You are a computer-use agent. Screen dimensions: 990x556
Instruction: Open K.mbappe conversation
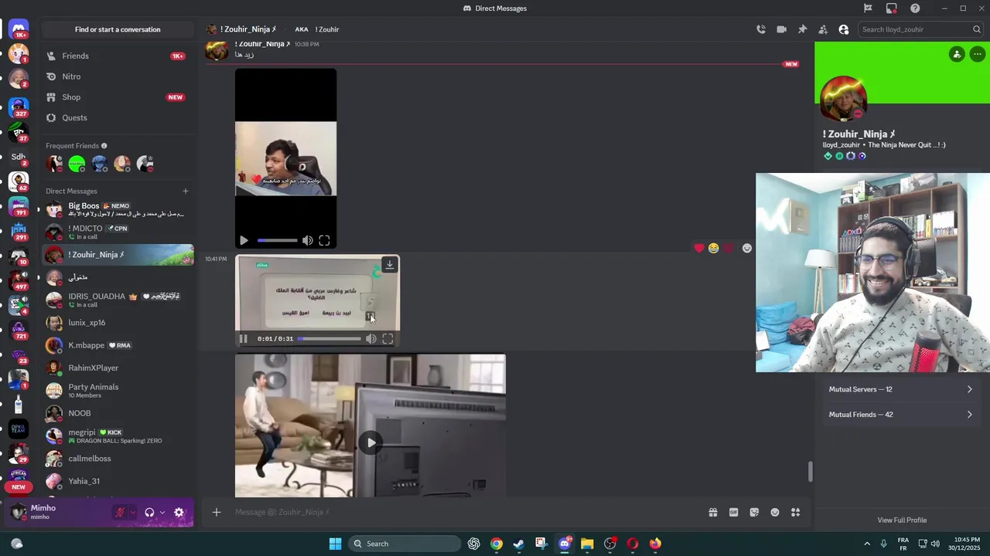click(118, 345)
